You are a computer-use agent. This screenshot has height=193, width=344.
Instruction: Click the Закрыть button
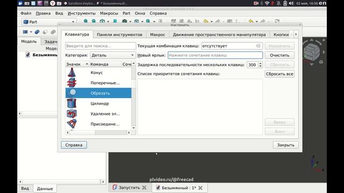click(285, 145)
